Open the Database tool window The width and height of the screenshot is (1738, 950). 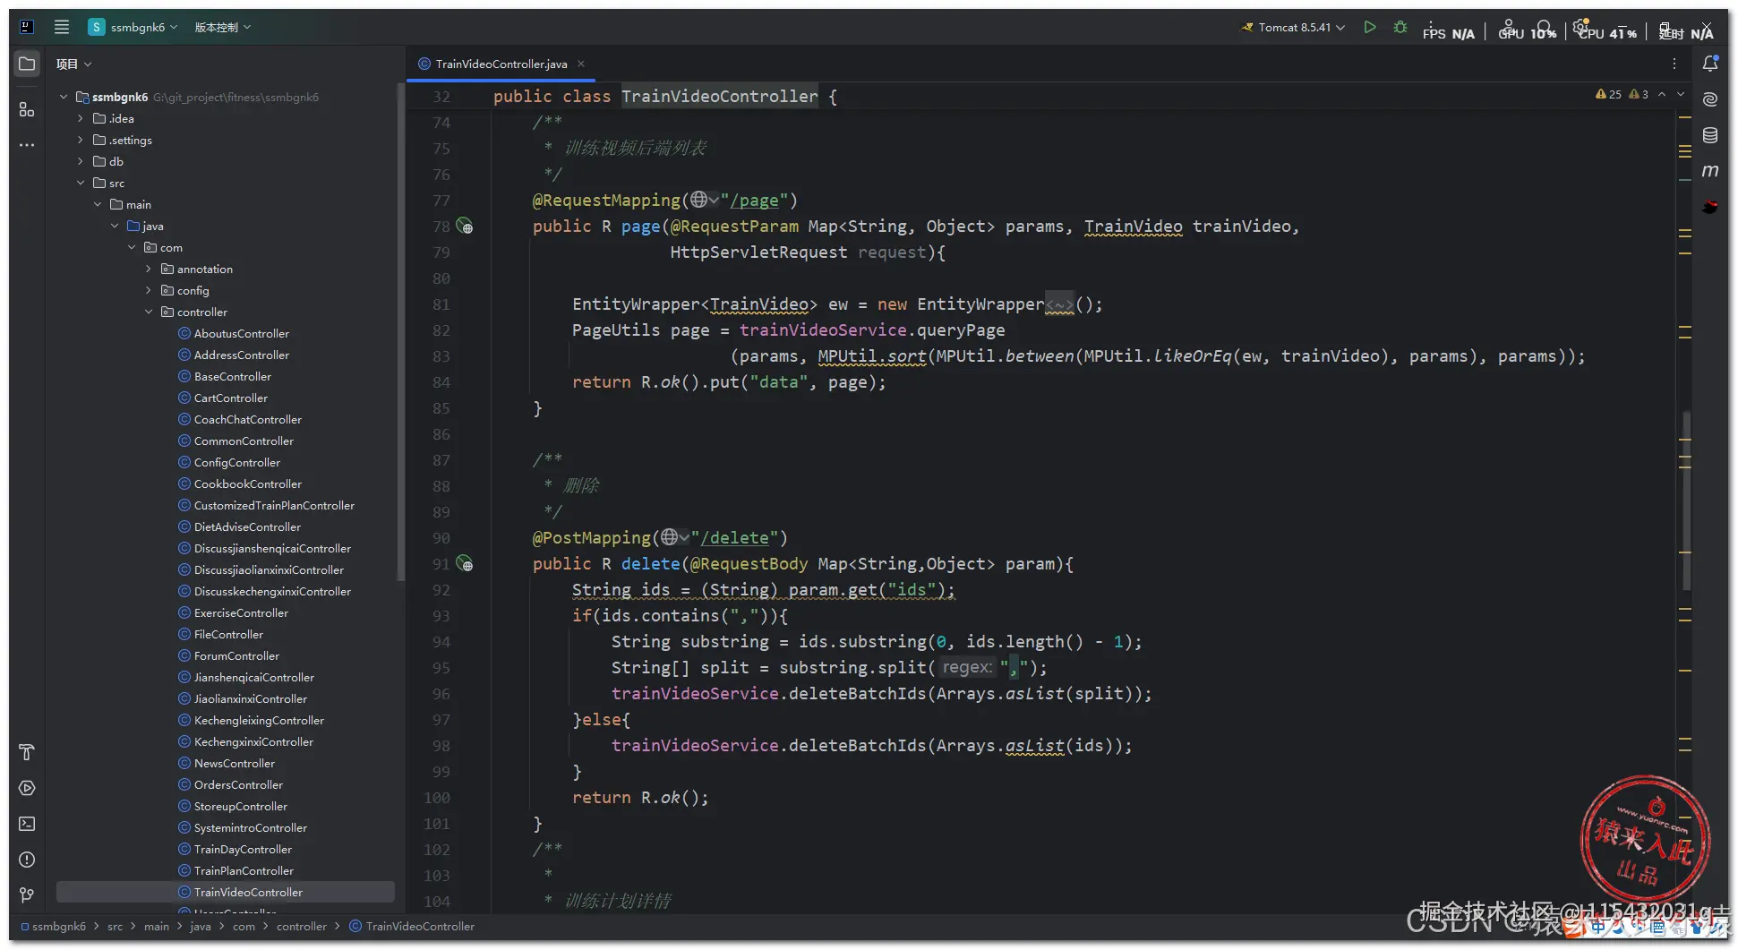pyautogui.click(x=1710, y=135)
